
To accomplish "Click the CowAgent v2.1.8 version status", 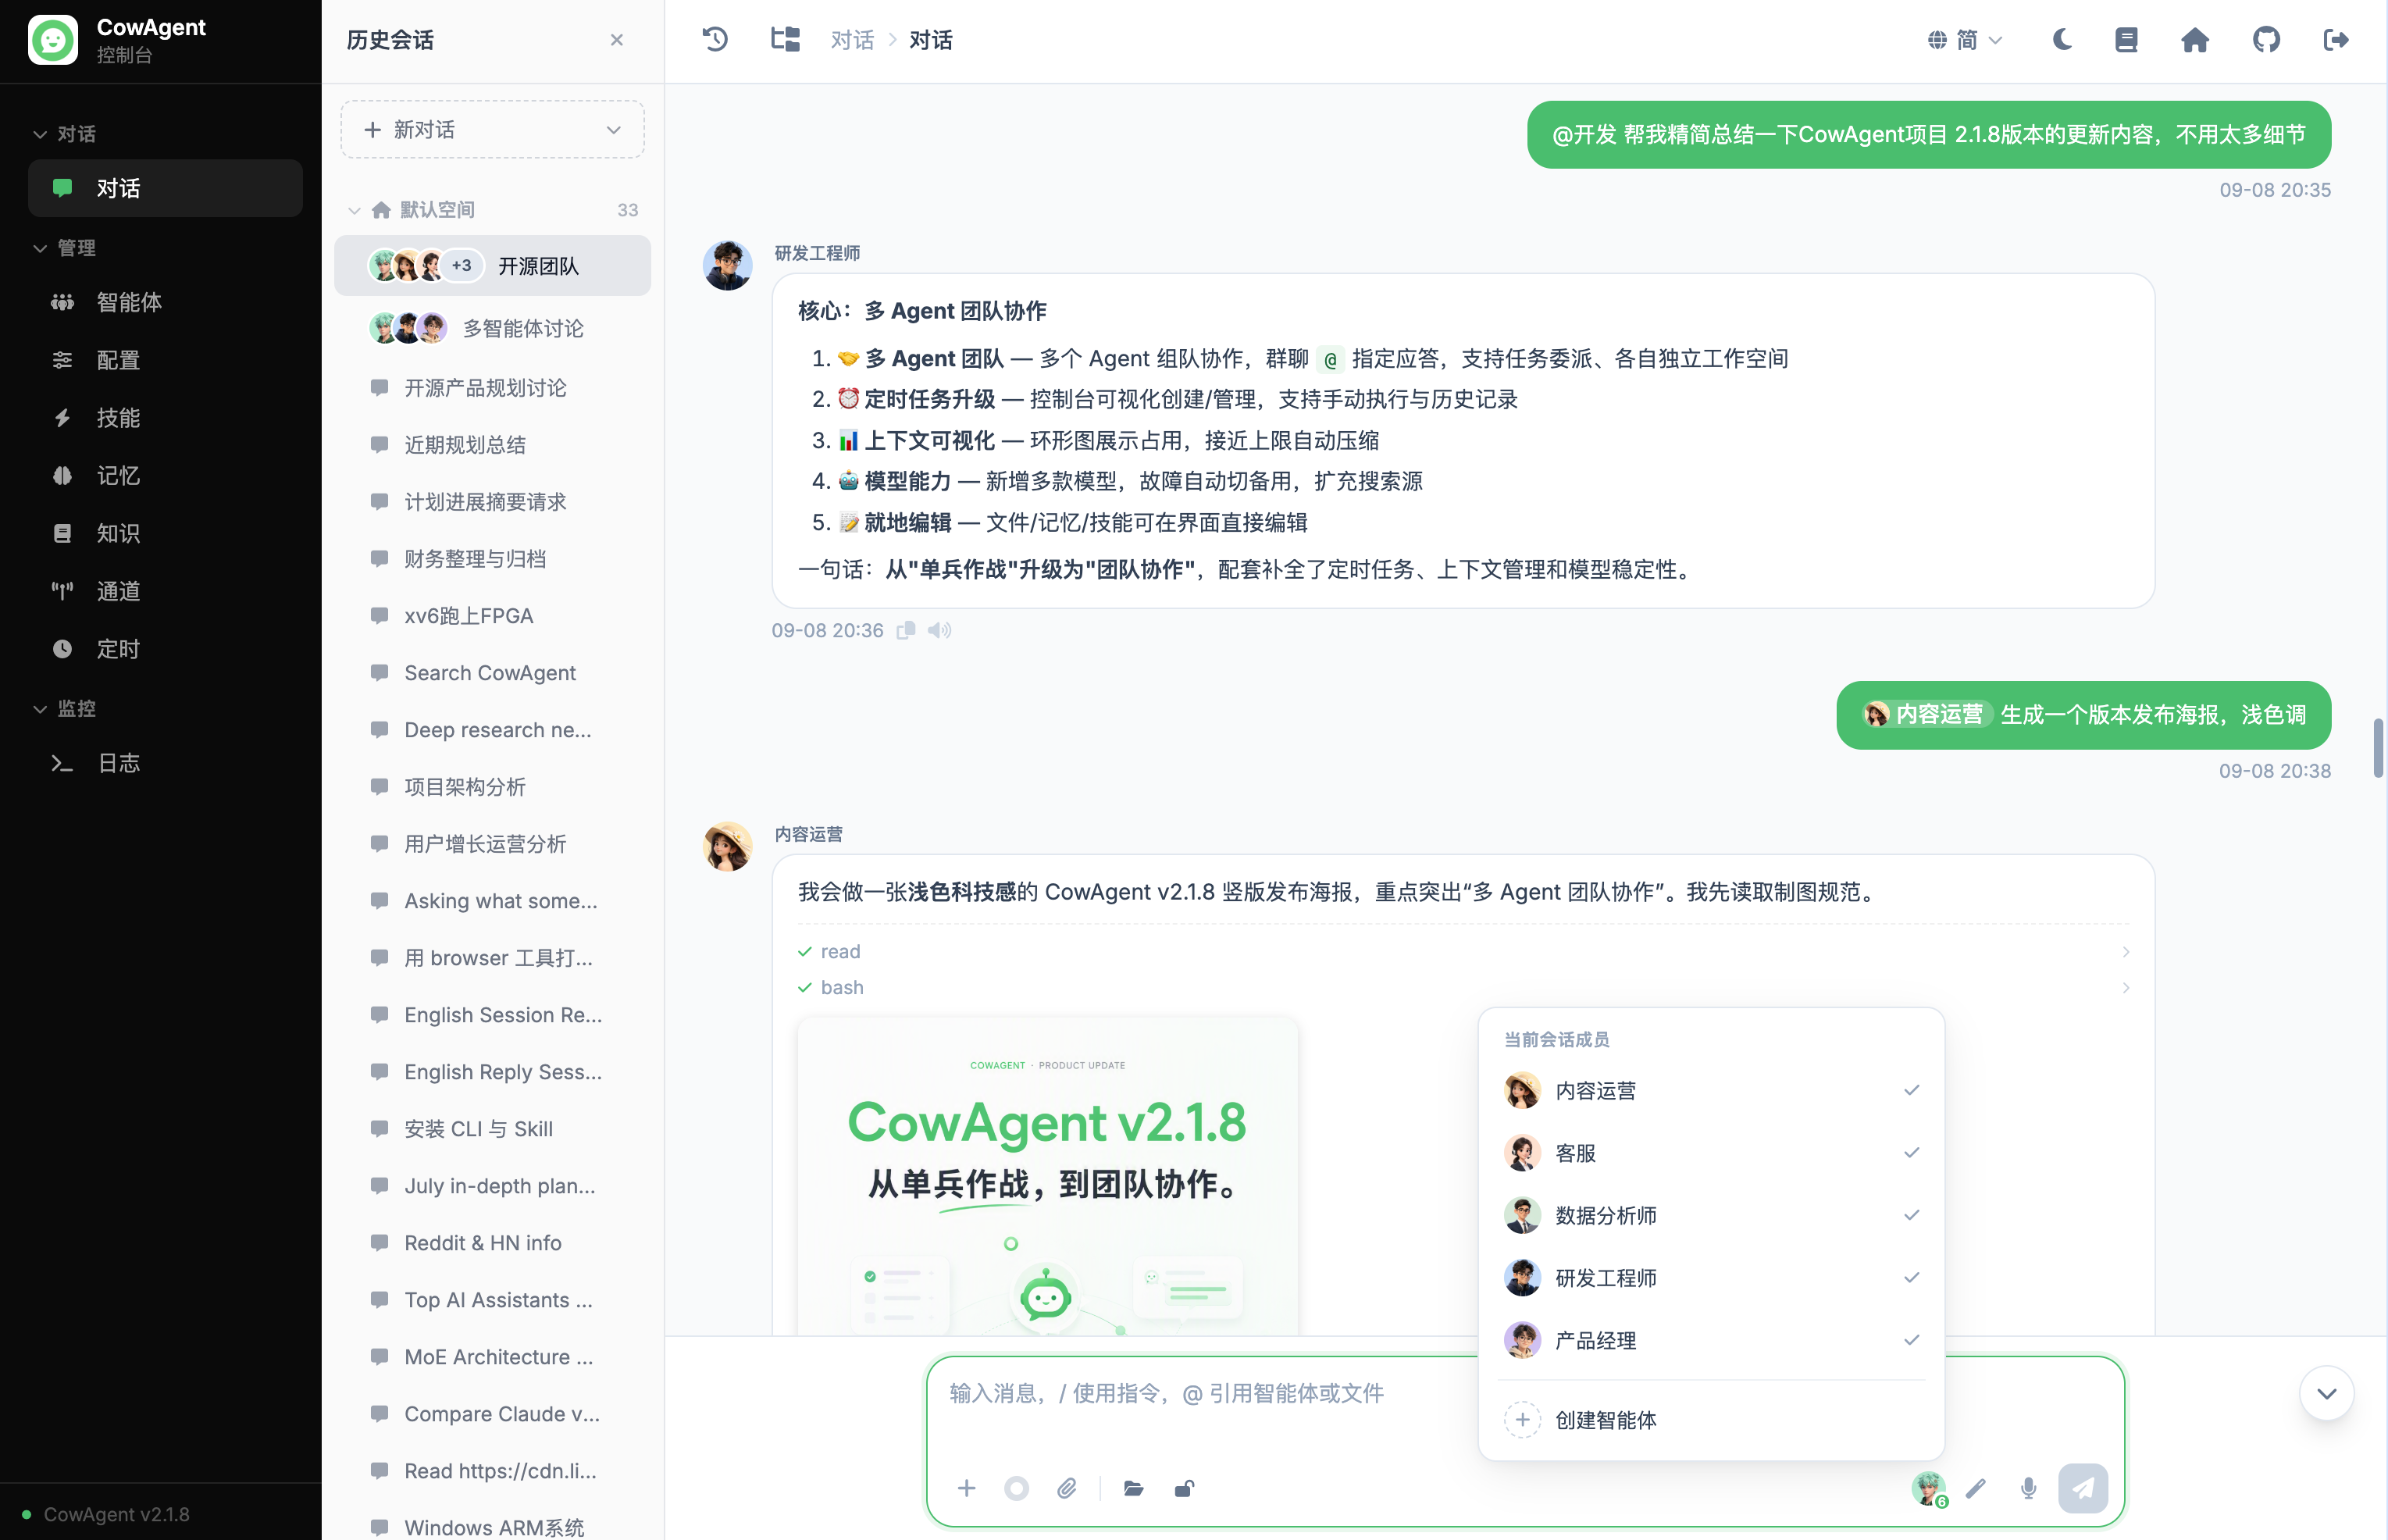I will point(106,1515).
